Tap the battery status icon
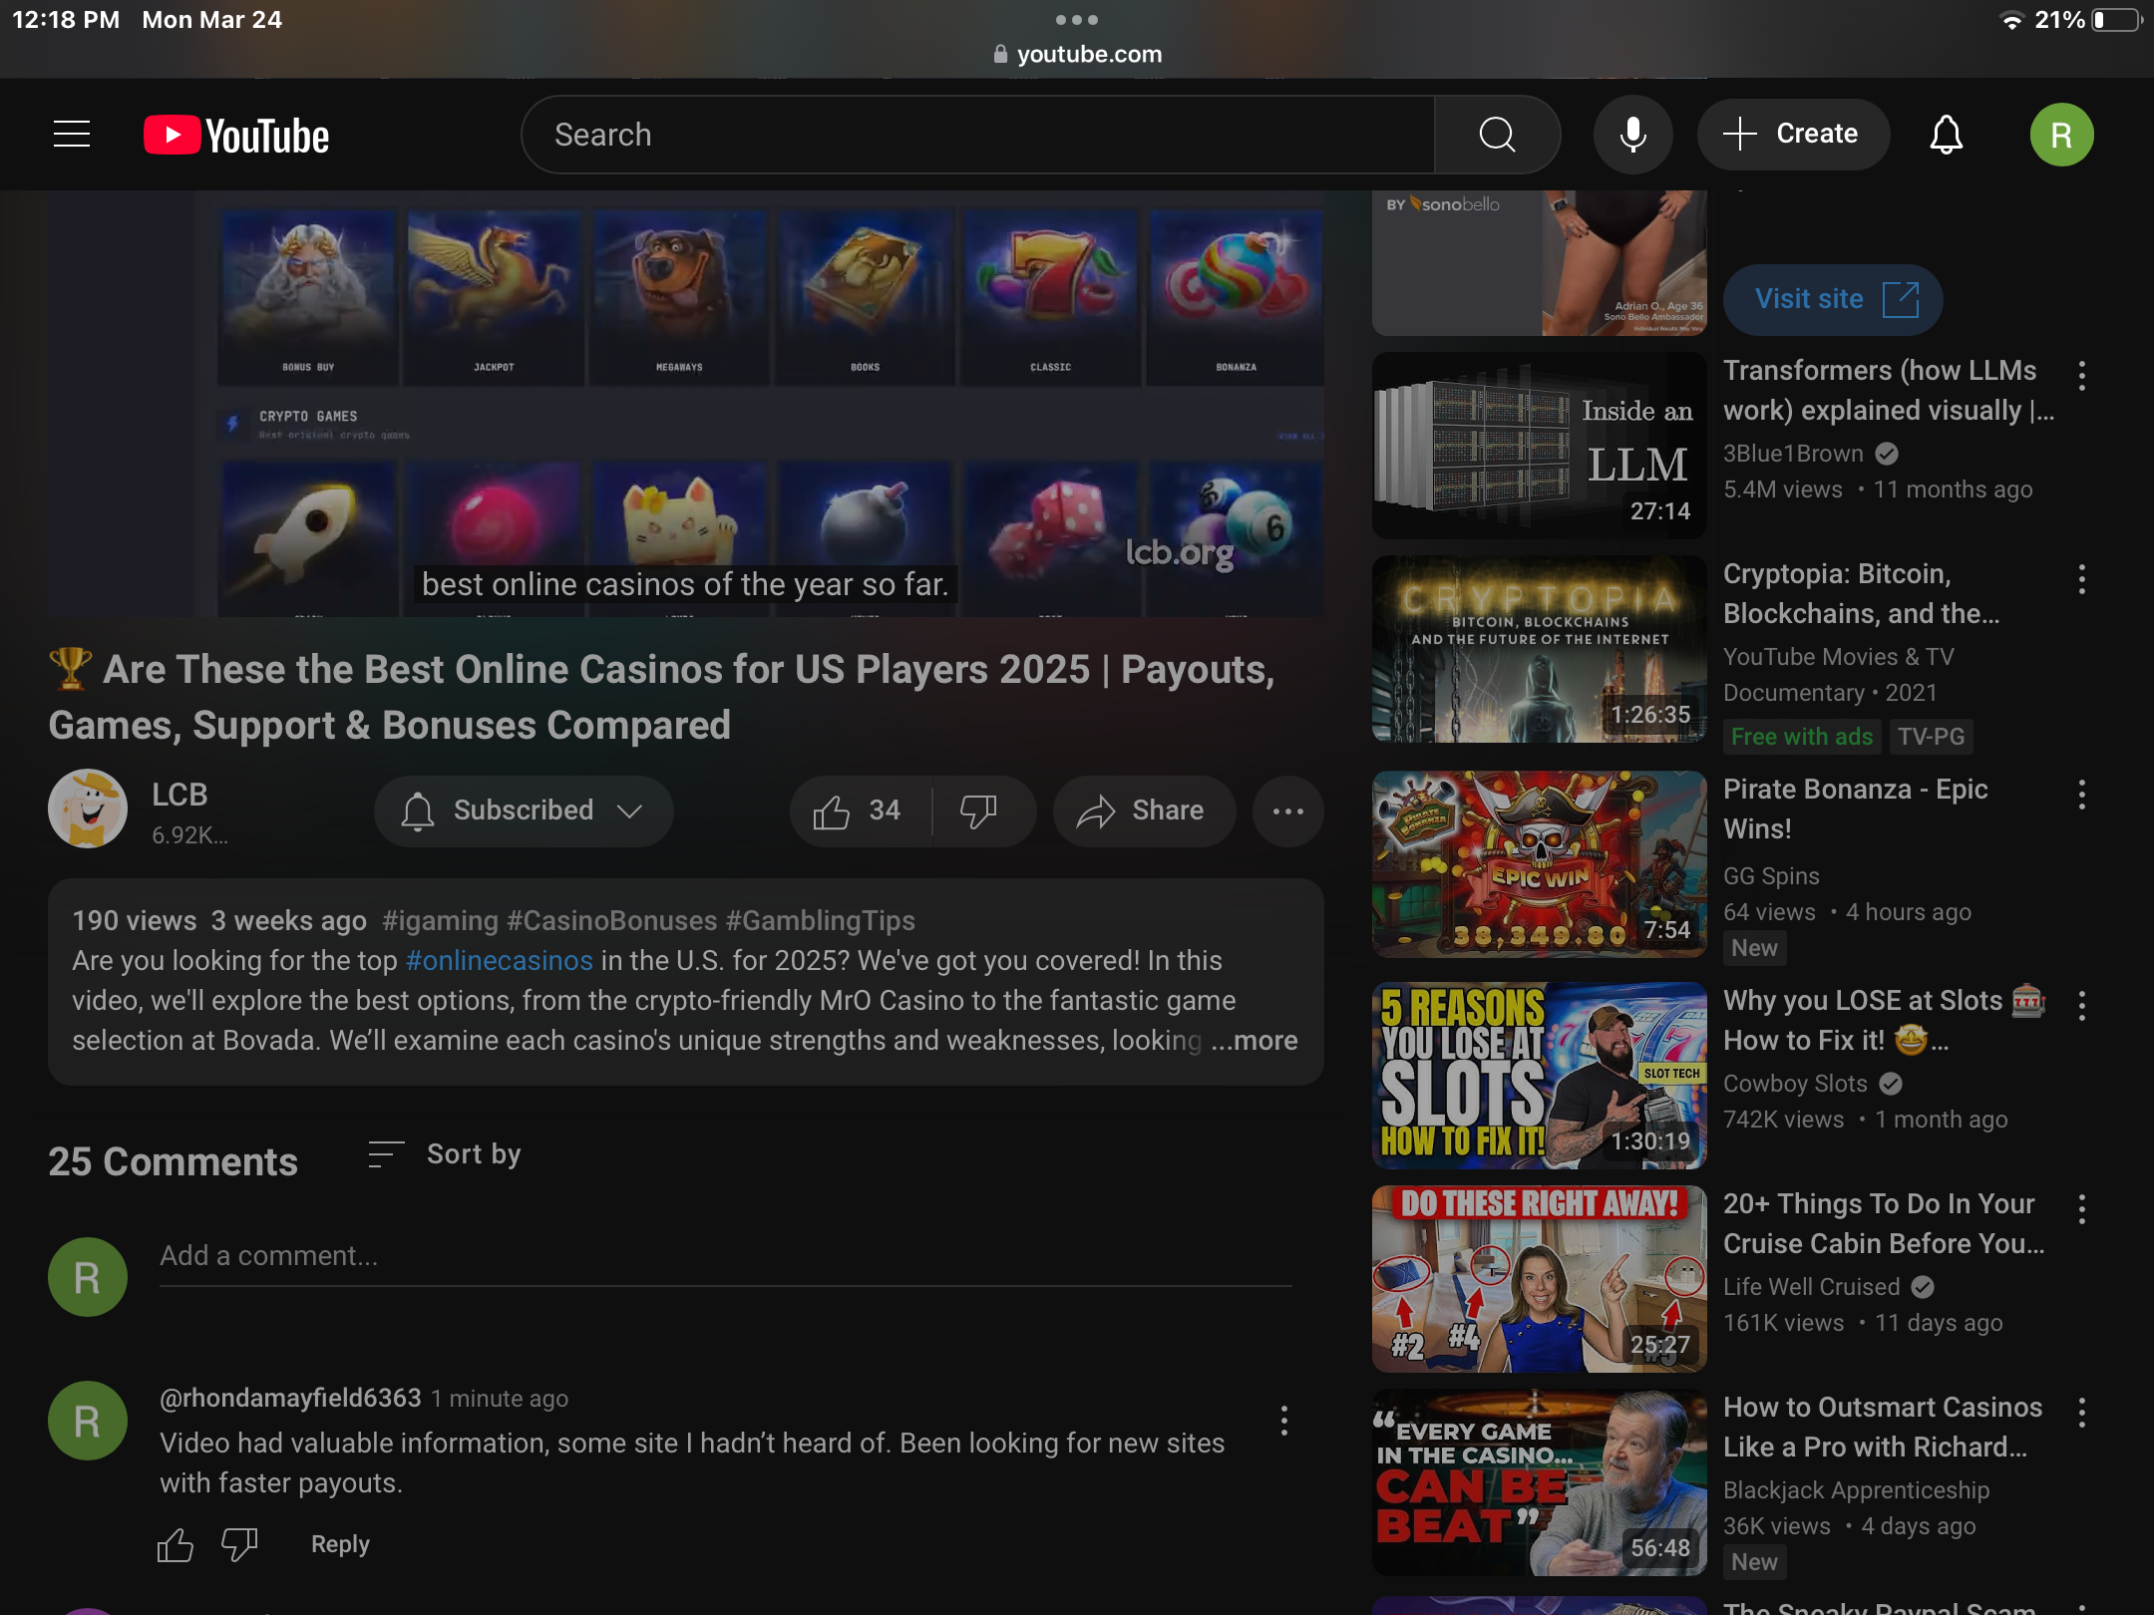This screenshot has height=1615, width=2154. (2116, 20)
